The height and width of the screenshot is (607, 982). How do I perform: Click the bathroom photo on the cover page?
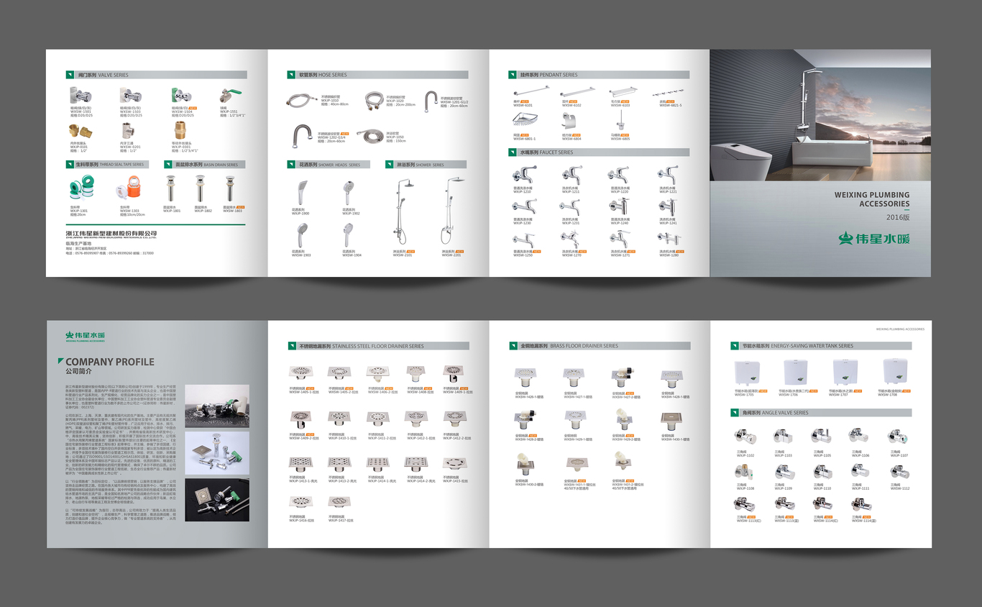pyautogui.click(x=820, y=115)
